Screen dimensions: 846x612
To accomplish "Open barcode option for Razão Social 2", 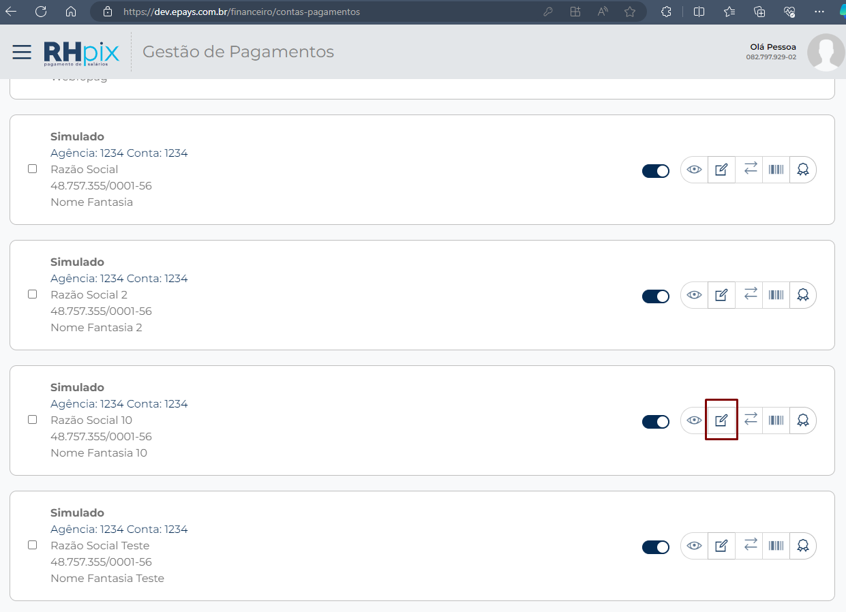I will coord(776,295).
